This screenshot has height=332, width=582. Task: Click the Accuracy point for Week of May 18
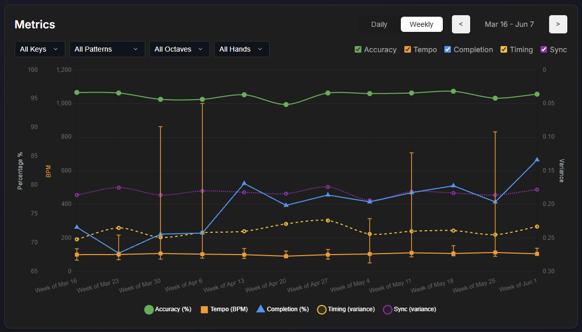click(453, 92)
